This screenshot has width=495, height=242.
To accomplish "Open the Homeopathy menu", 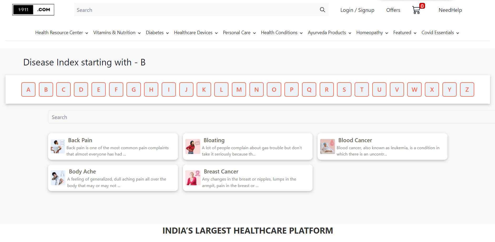I will coord(370,32).
